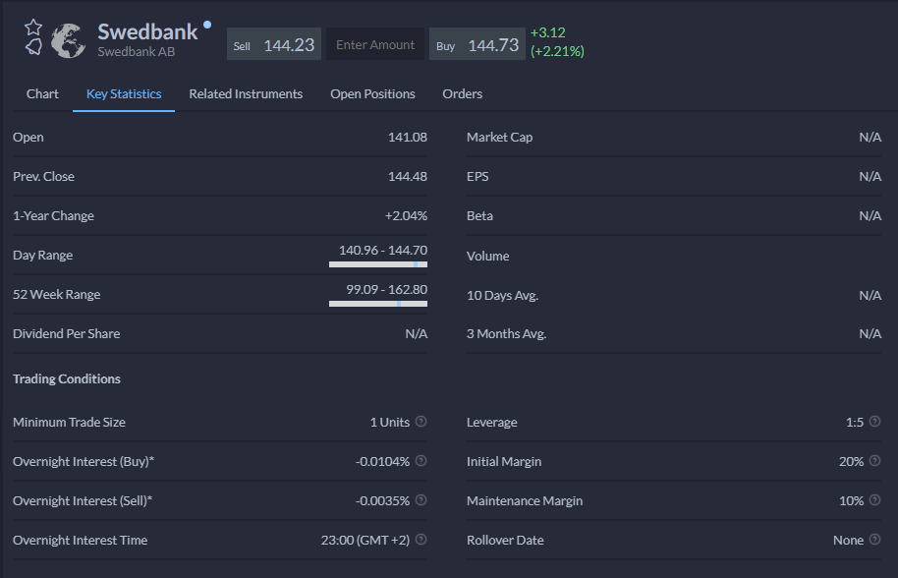
Task: Click the Day Range indicator bar
Action: pyautogui.click(x=378, y=264)
